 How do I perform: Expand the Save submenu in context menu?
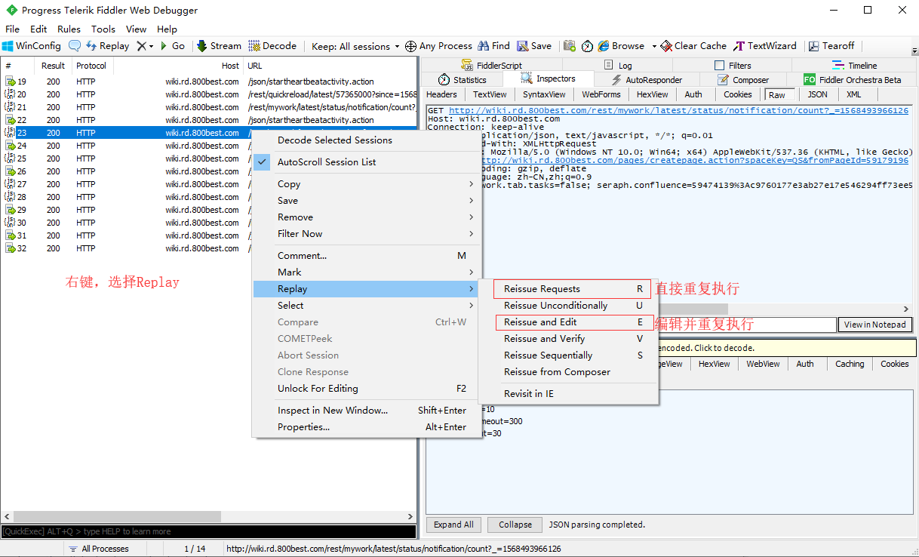tap(365, 201)
